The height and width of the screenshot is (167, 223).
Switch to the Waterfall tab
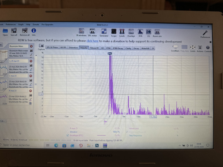[145, 48]
